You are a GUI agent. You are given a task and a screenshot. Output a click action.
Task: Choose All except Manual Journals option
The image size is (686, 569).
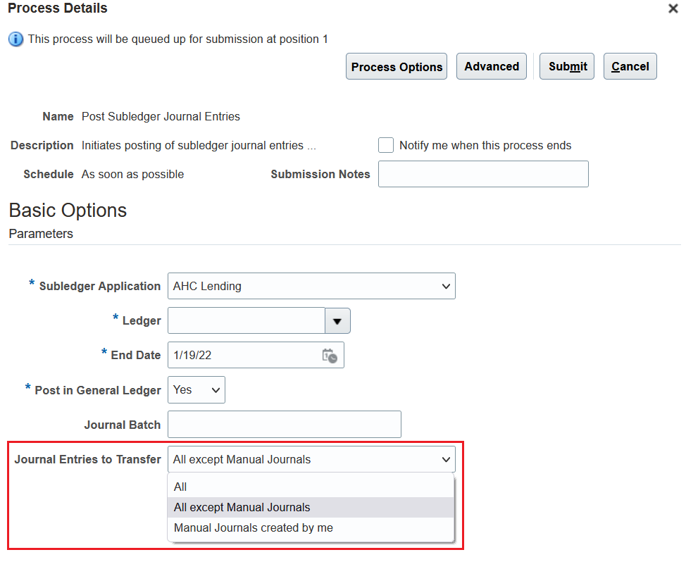pyautogui.click(x=242, y=507)
